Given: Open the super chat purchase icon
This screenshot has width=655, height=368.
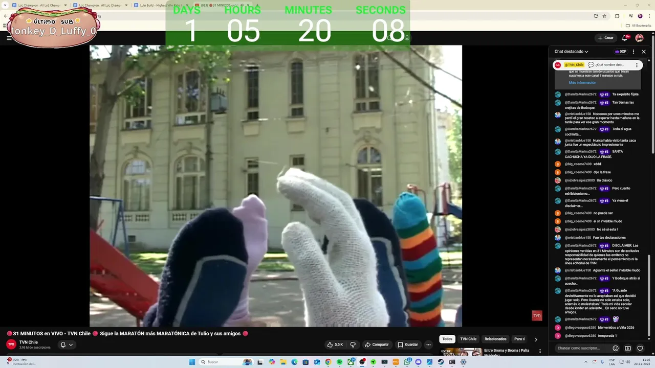Looking at the screenshot, I should pos(628,348).
